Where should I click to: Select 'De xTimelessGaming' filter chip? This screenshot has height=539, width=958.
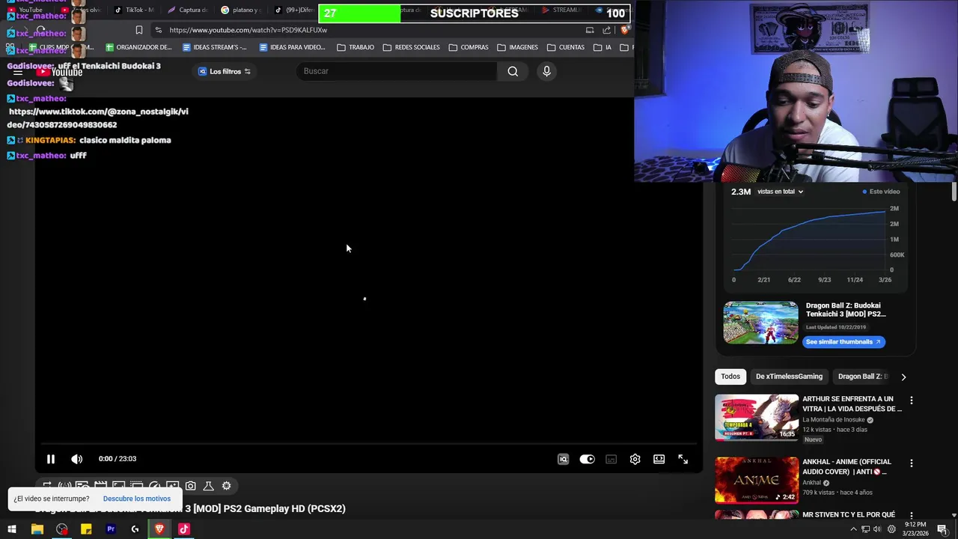point(789,377)
